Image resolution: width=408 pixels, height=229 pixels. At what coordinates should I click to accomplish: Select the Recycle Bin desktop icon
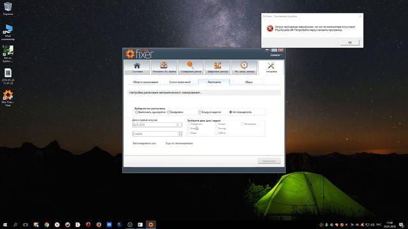8,8
